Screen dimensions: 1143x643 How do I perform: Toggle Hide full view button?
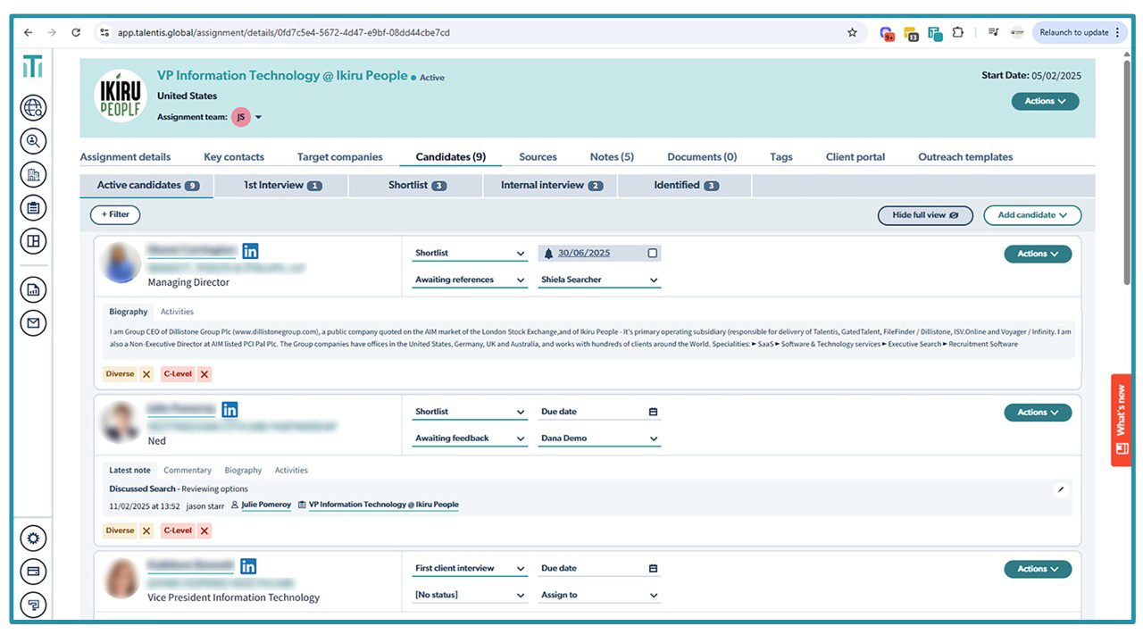[x=924, y=215]
